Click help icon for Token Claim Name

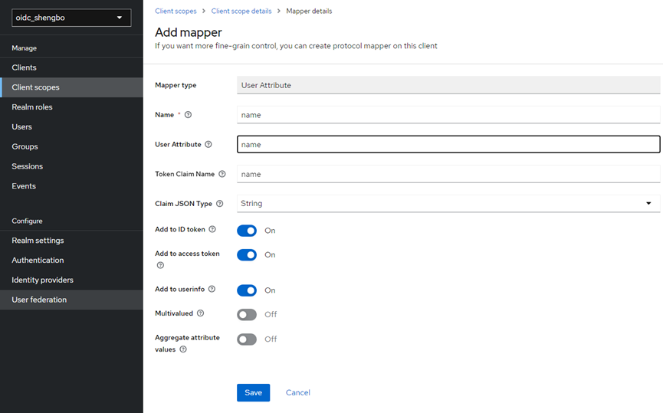click(222, 174)
